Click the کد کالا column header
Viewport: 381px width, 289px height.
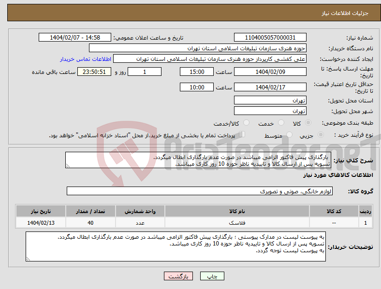(334, 211)
